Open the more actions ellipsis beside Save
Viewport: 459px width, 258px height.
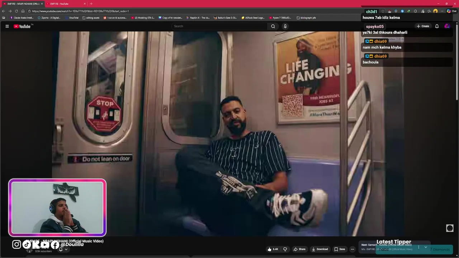pyautogui.click(x=352, y=249)
